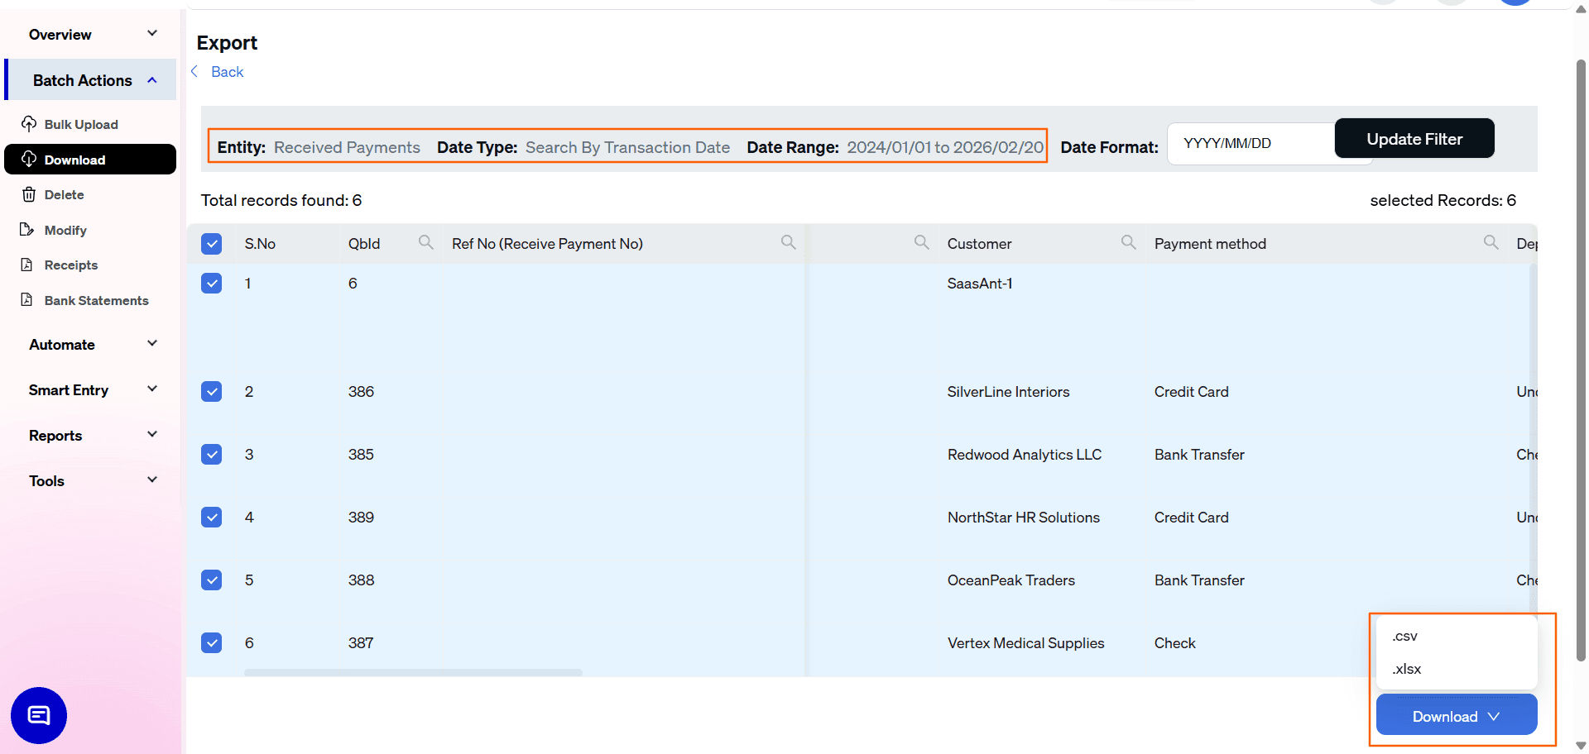This screenshot has height=754, width=1589.
Task: Click the Delete trash icon
Action: 27,194
